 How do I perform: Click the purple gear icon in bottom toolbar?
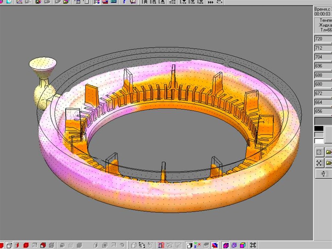click(x=234, y=245)
